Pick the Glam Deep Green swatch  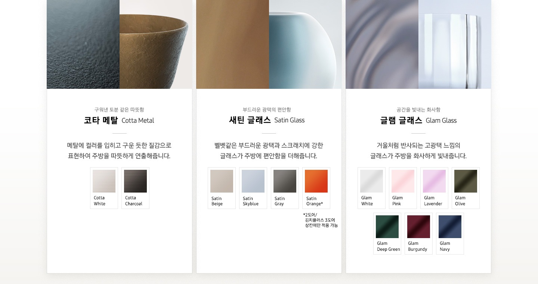click(x=387, y=234)
